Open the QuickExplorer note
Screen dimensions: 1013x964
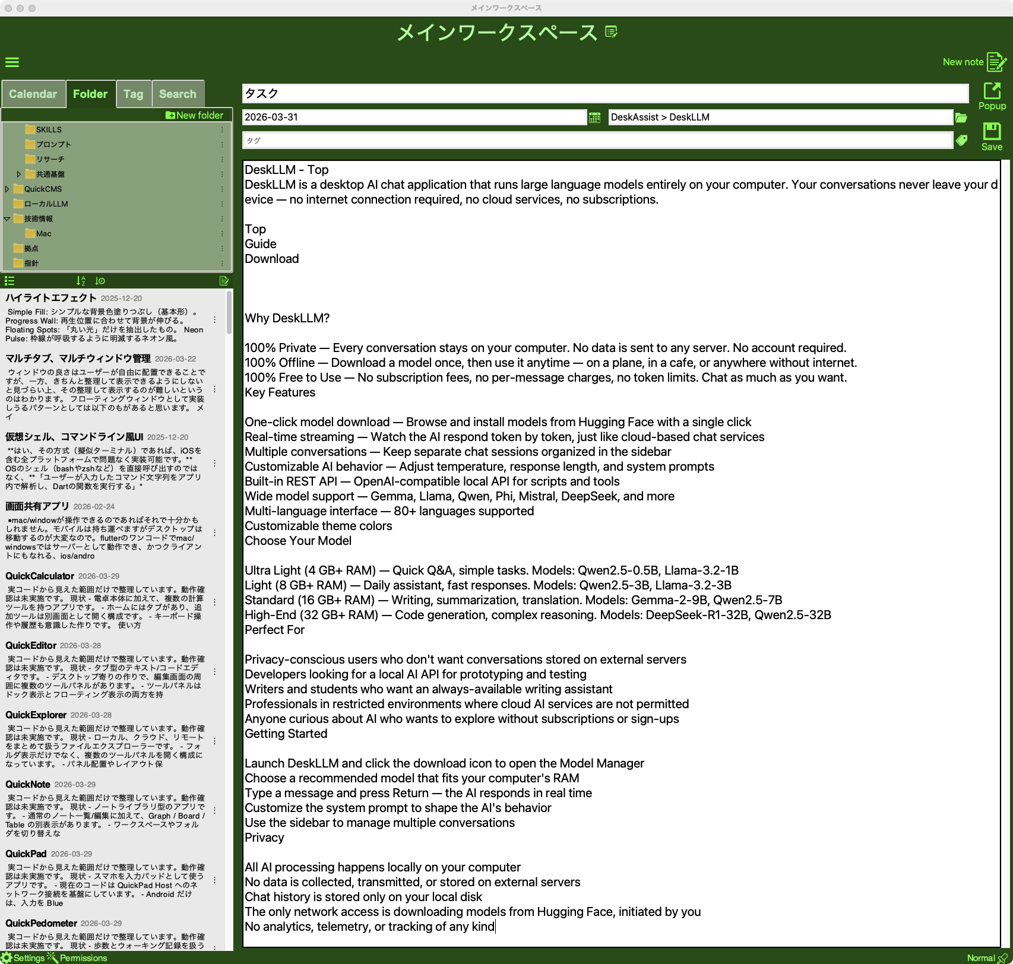(105, 739)
